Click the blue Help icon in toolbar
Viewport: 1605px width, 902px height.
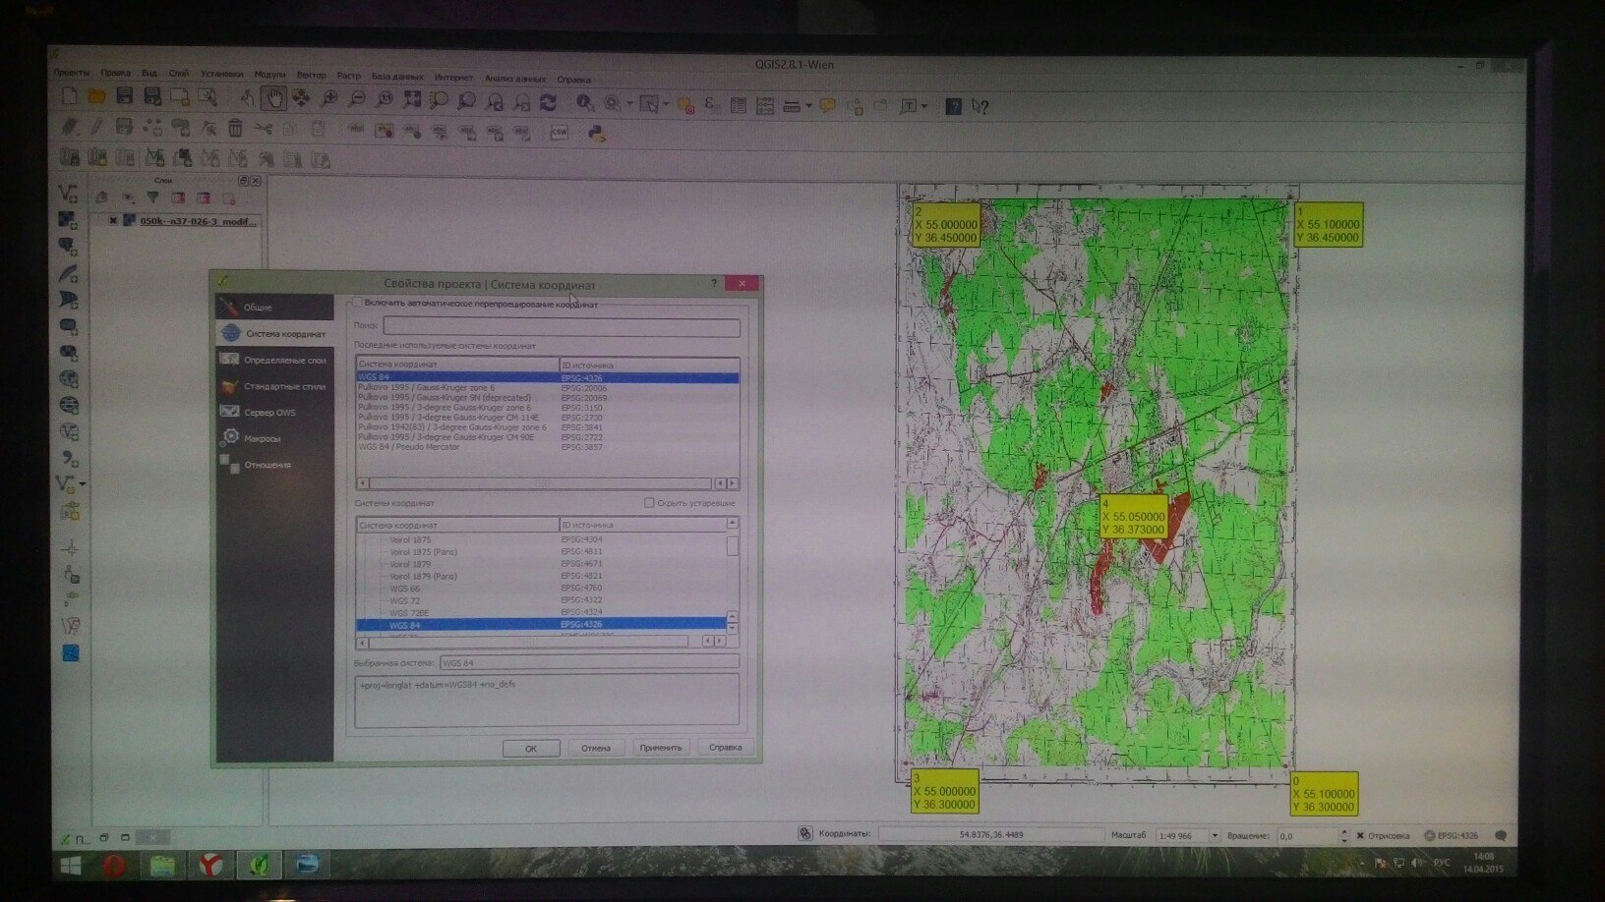pos(953,106)
